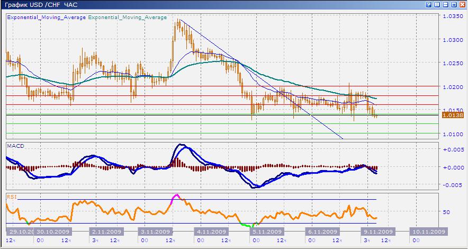Image resolution: width=468 pixels, height=249 pixels.
Task: Select the 30.10.2009 date marker
Action: tap(53, 232)
